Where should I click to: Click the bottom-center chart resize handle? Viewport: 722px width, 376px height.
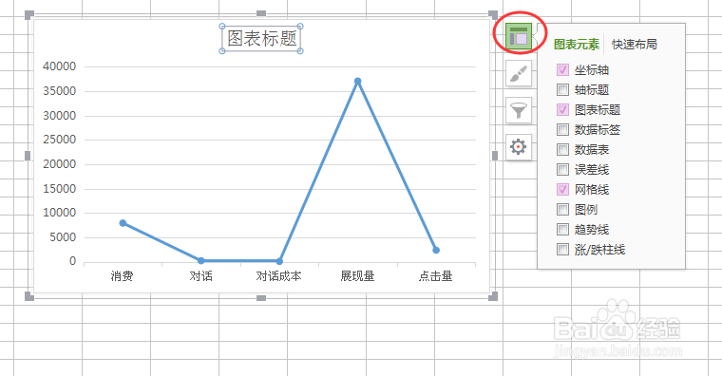coord(261,298)
